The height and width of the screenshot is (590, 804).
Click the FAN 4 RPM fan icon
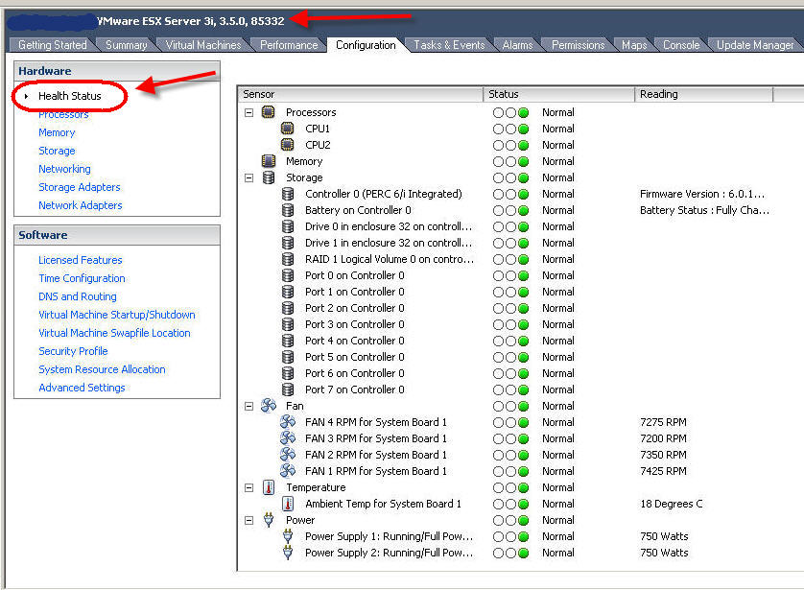[x=287, y=422]
